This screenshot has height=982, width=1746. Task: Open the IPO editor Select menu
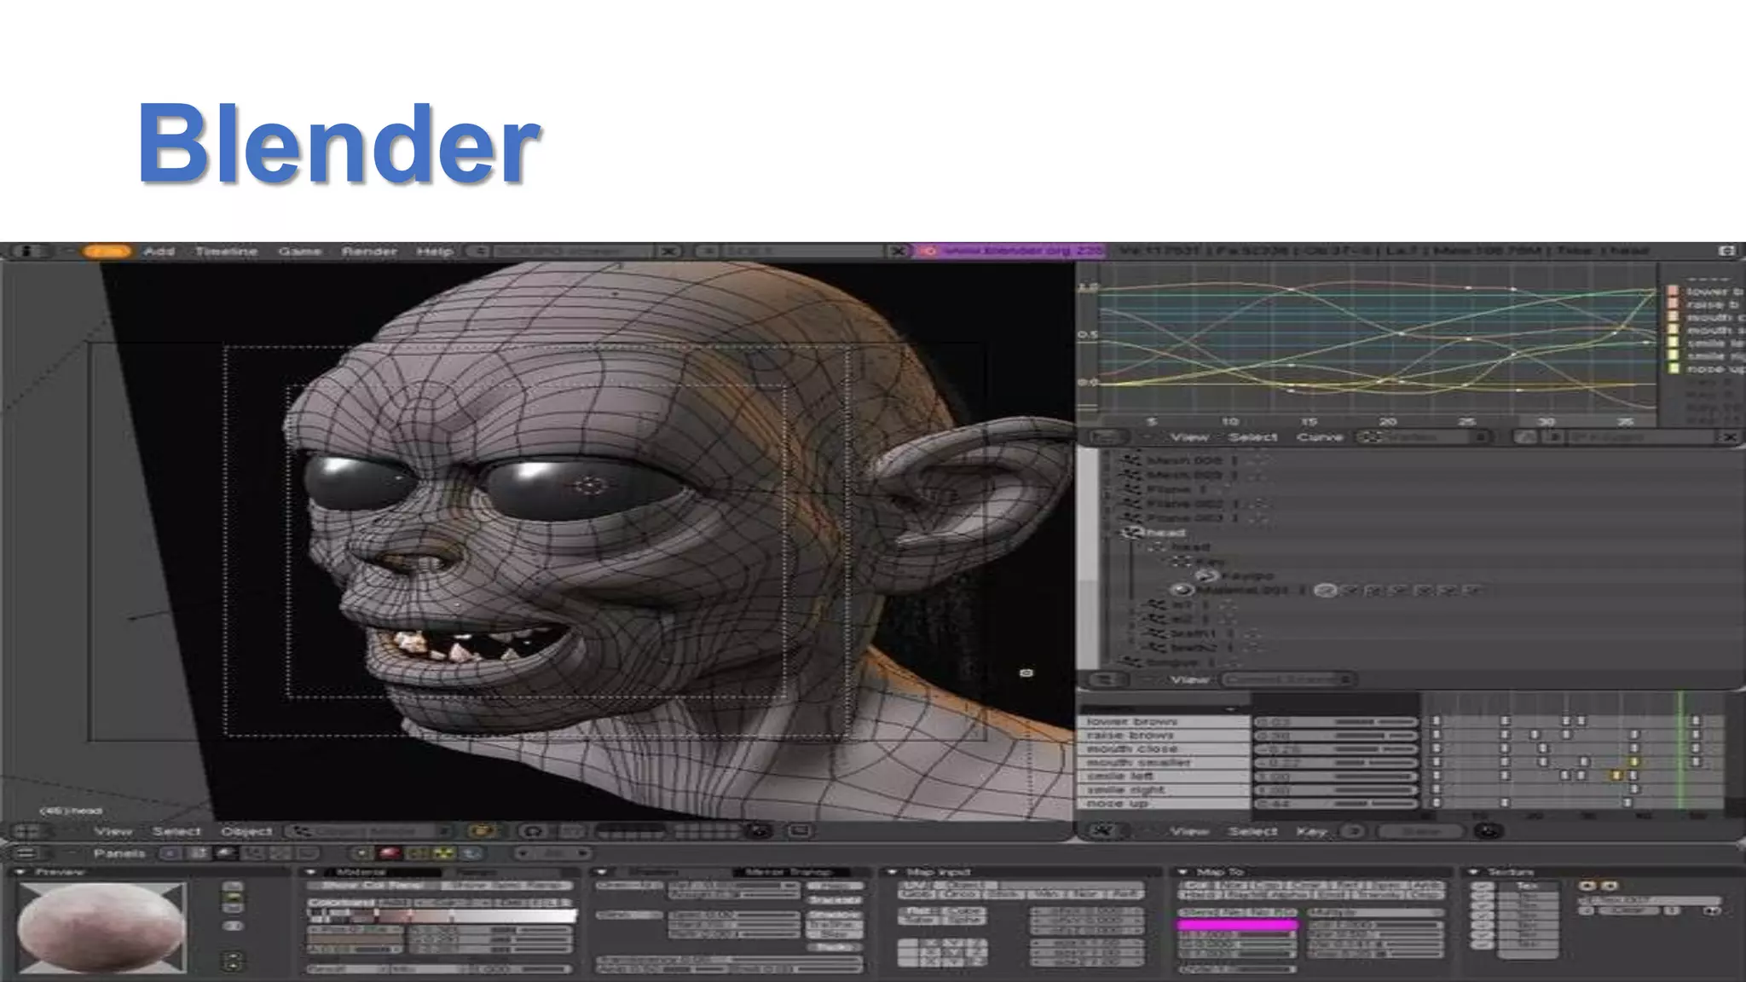(1252, 437)
